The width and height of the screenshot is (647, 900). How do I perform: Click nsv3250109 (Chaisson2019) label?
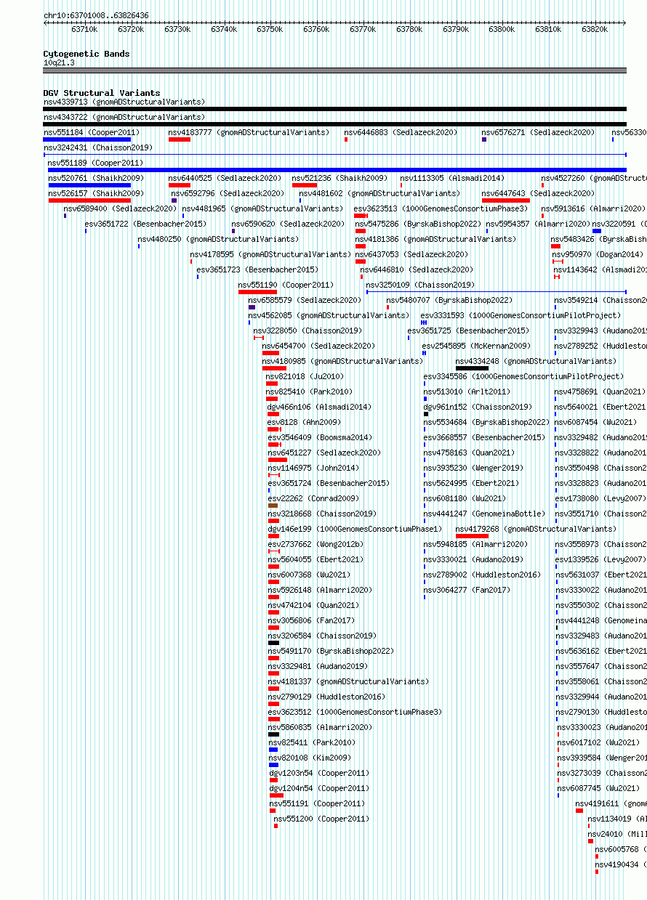[420, 285]
